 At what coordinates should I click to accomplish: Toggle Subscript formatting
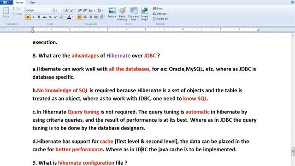[50, 17]
